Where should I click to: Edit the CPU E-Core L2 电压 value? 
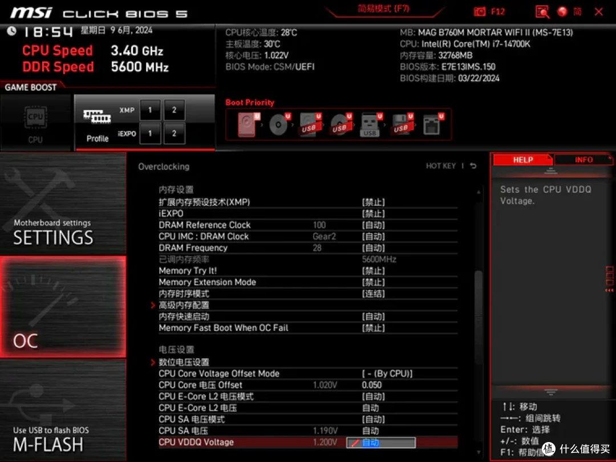coord(370,408)
